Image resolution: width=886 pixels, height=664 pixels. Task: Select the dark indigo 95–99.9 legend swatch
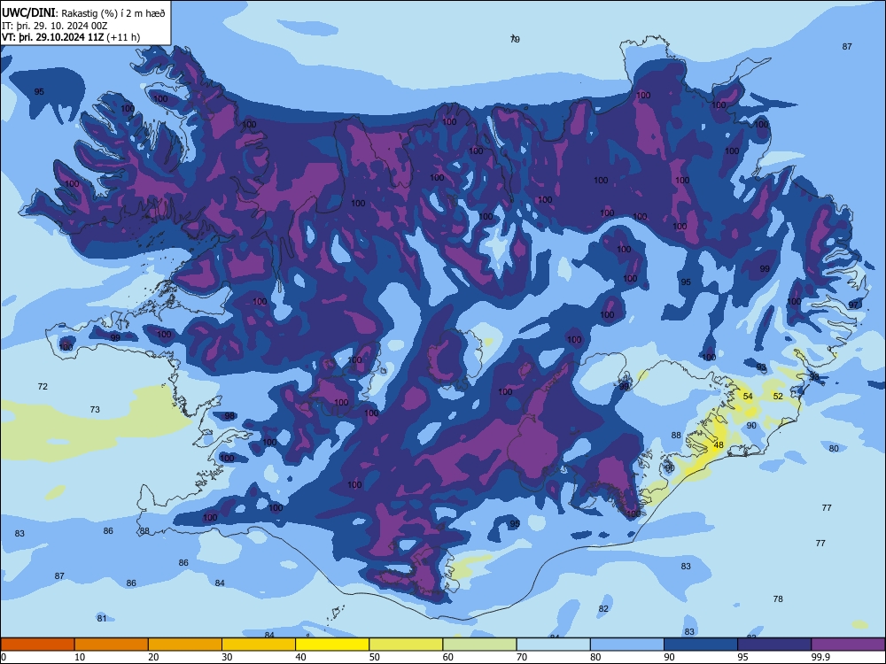click(774, 645)
